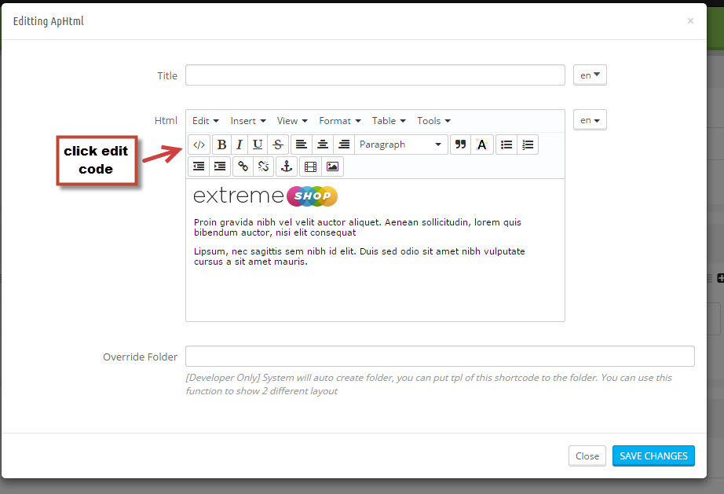Open the View menu
Screen dimensions: 724x494
pos(292,121)
